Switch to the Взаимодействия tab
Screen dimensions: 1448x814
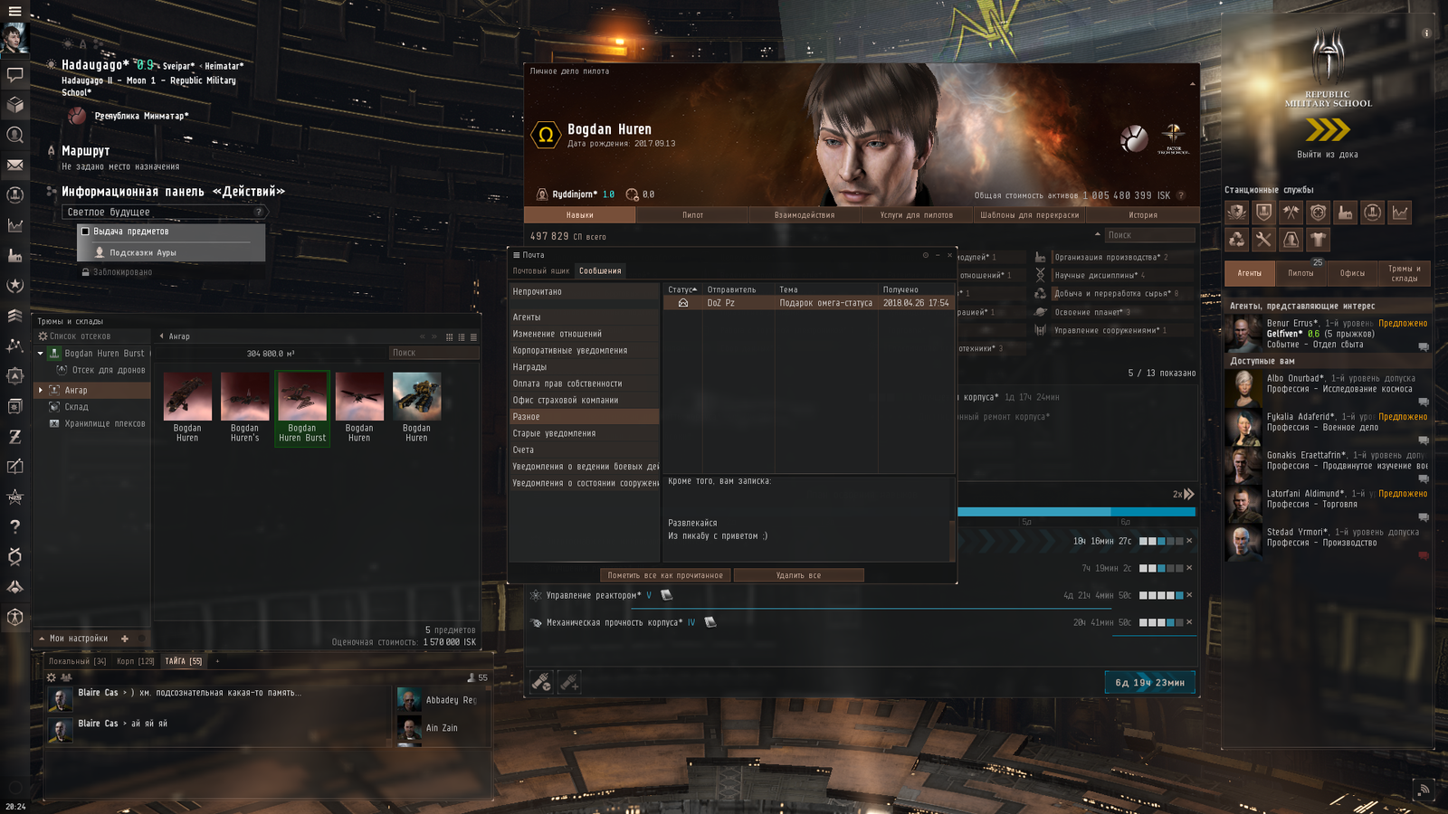[x=805, y=215]
